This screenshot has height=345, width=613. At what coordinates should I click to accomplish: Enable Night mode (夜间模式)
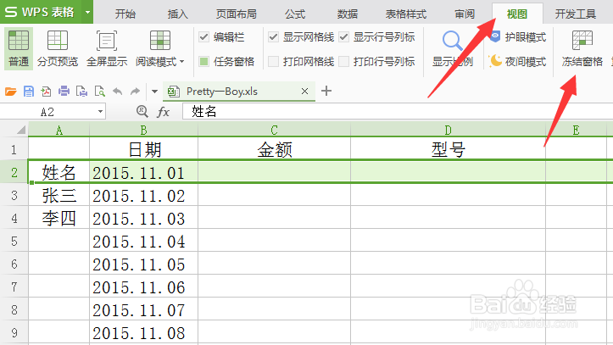(517, 61)
